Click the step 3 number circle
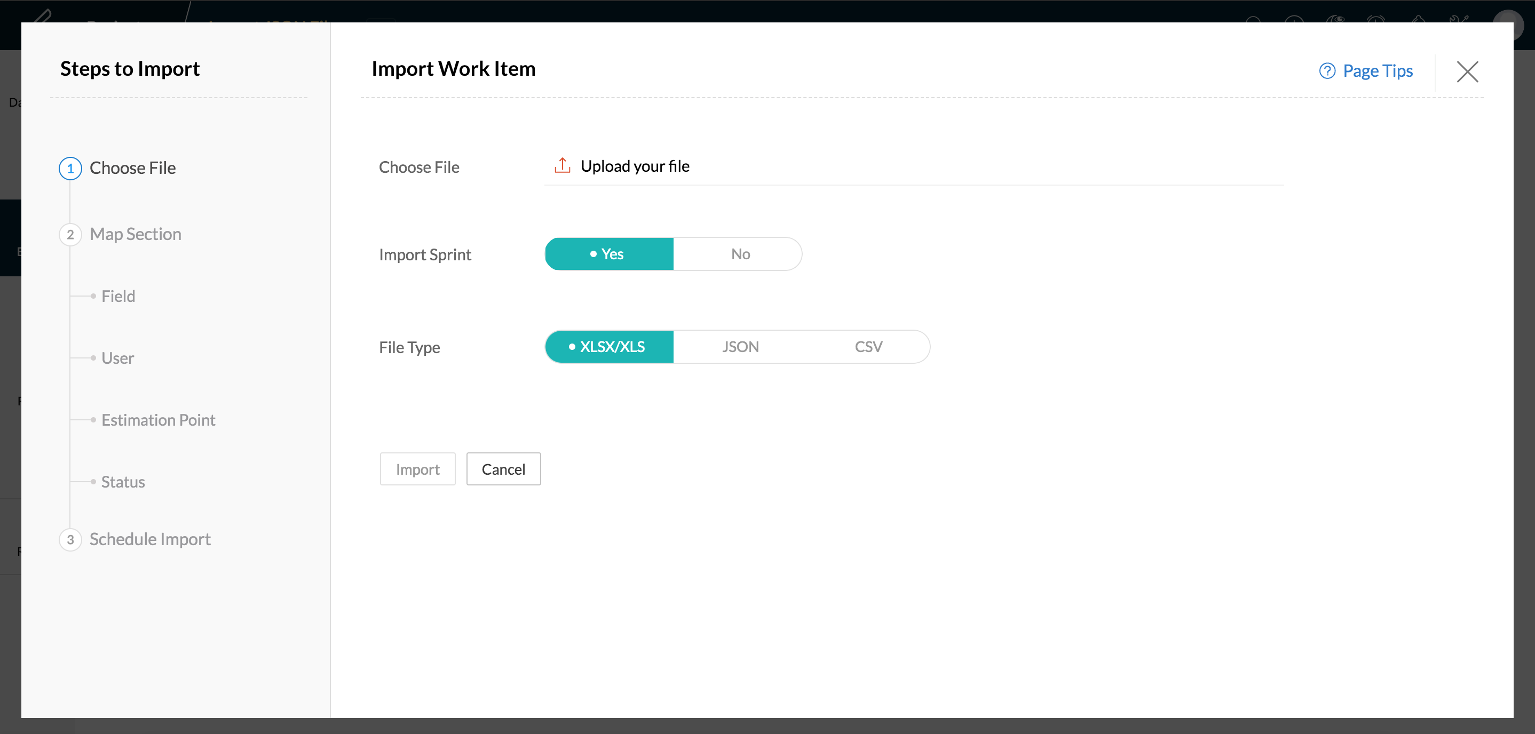Screen dimensions: 1535x734 point(70,539)
